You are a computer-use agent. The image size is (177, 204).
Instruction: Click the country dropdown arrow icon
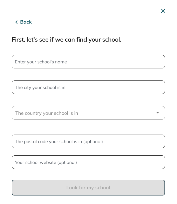point(158,113)
